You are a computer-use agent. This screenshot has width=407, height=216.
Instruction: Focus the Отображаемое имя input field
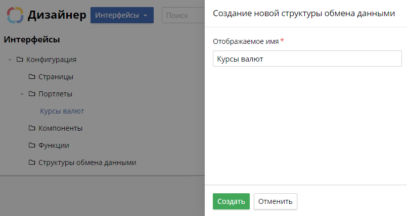tap(307, 59)
